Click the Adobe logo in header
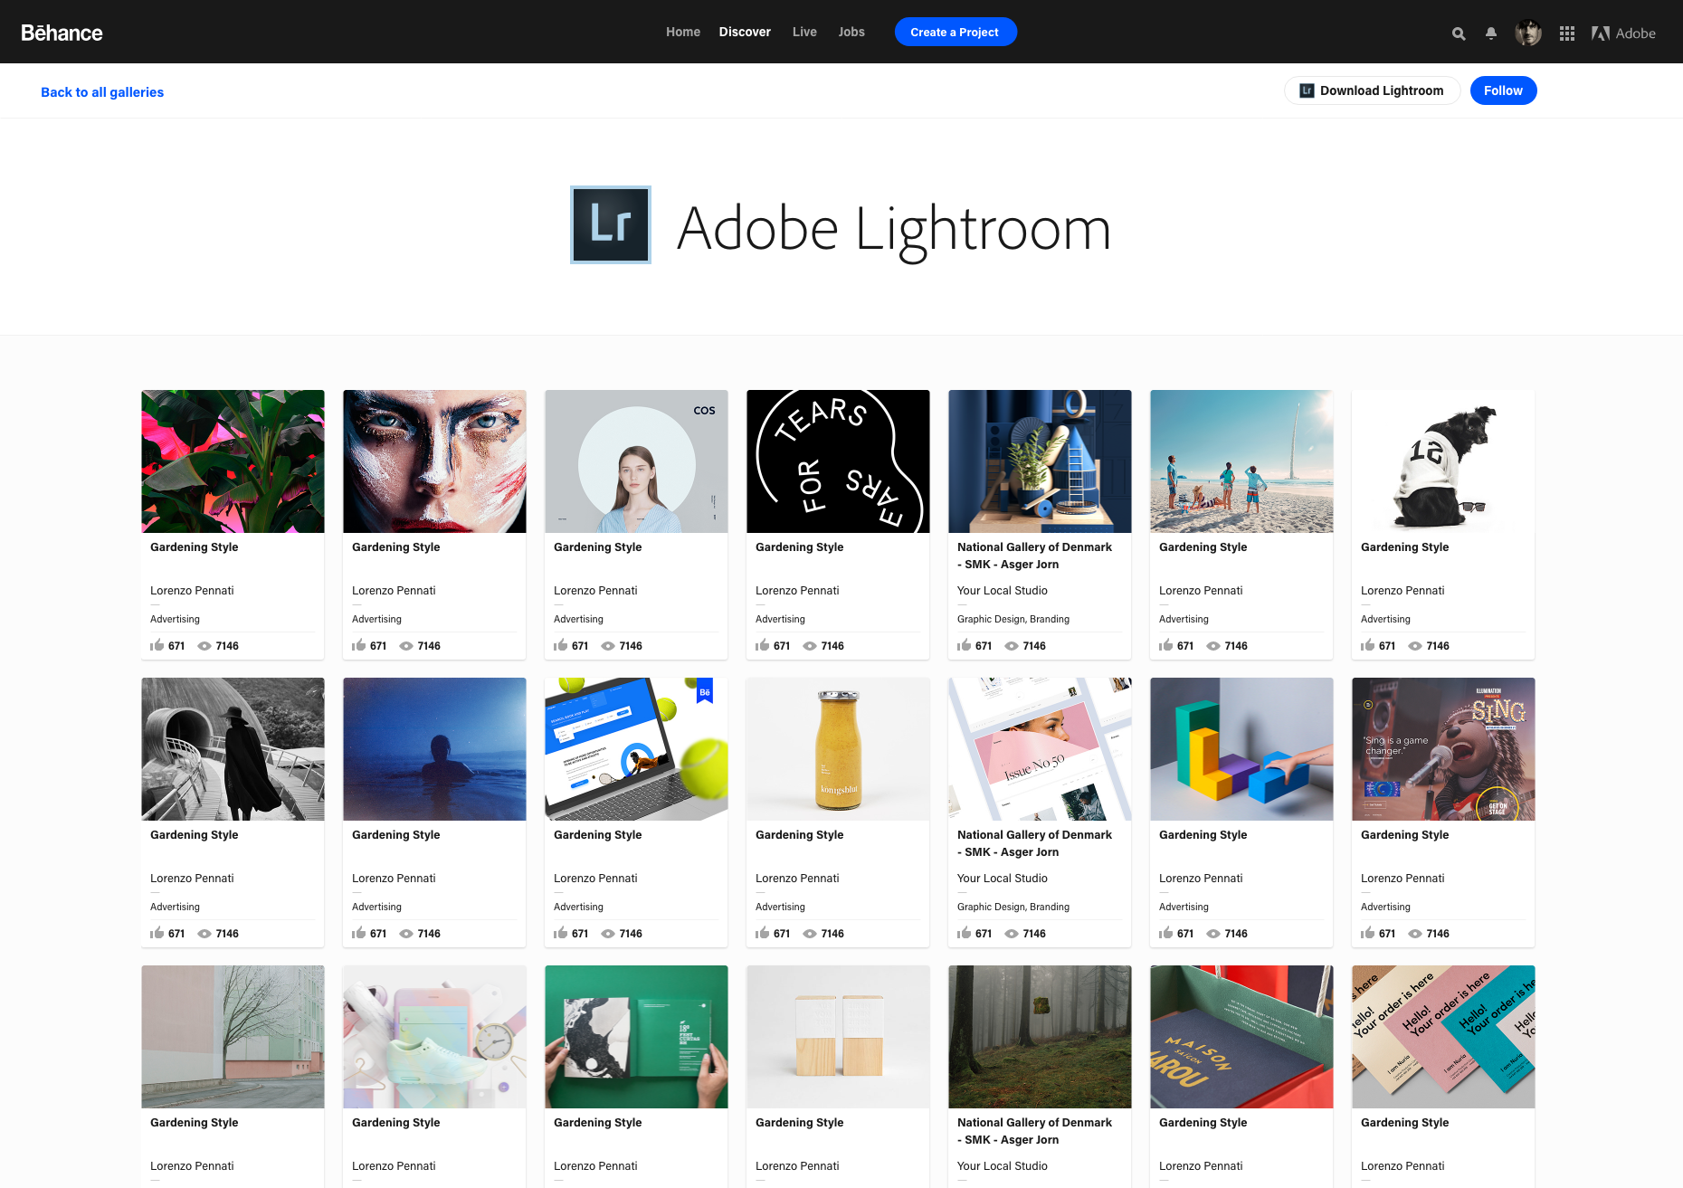1683x1188 pixels. 1623,33
